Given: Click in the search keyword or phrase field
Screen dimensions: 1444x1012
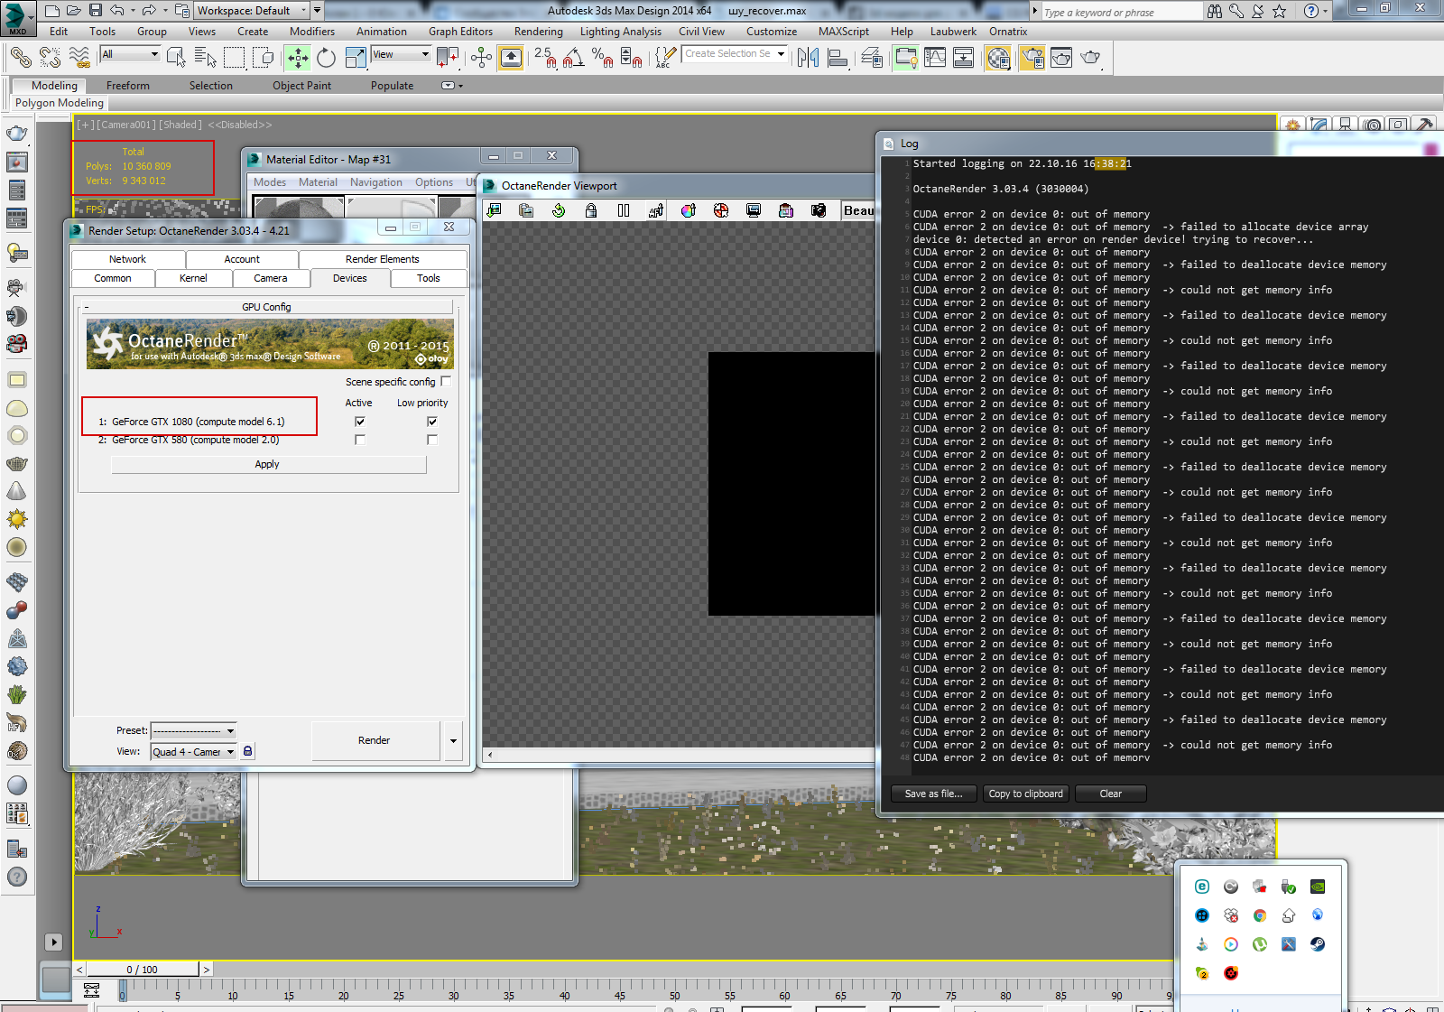Looking at the screenshot, I should point(1122,12).
